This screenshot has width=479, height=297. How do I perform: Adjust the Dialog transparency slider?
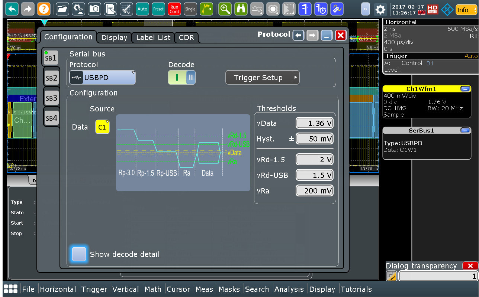438,276
